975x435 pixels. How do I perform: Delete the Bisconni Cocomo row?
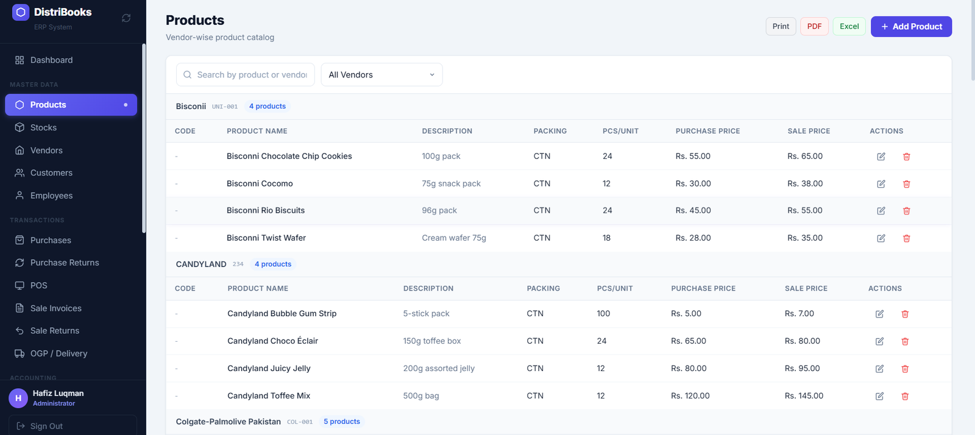906,184
